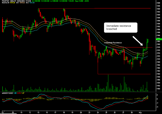This screenshot has height=114, width=162.
Task: Click the yellow 1.47 histogram value
Action: coord(23,93)
